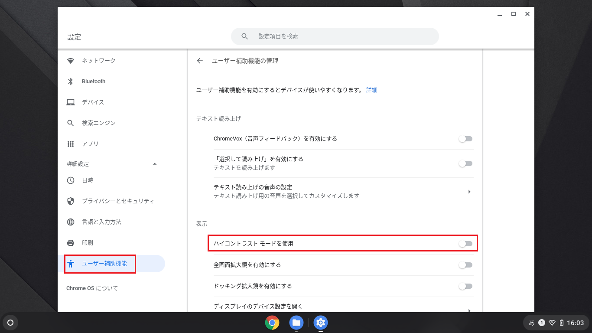Click the notification count badge in the tray
Viewport: 592px width, 333px height.
(x=542, y=323)
